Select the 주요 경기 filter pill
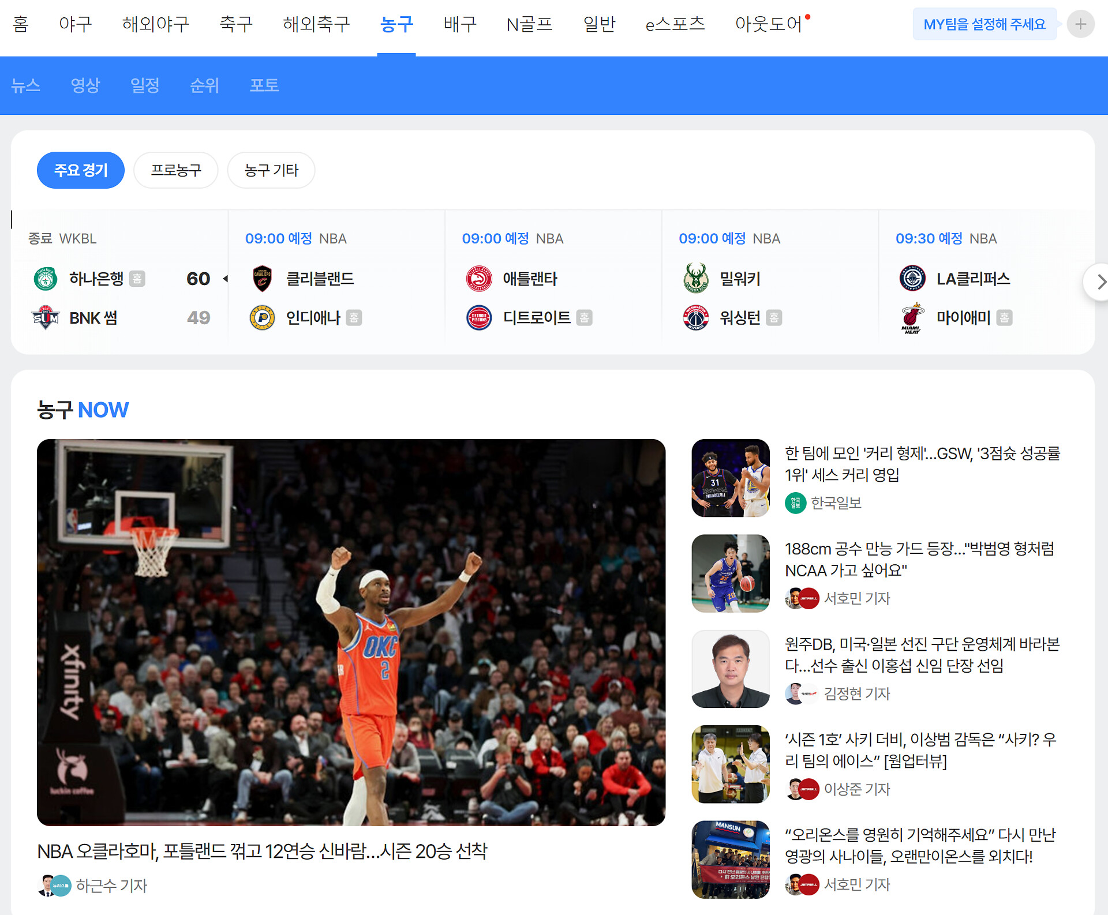Image resolution: width=1108 pixels, height=915 pixels. (81, 170)
